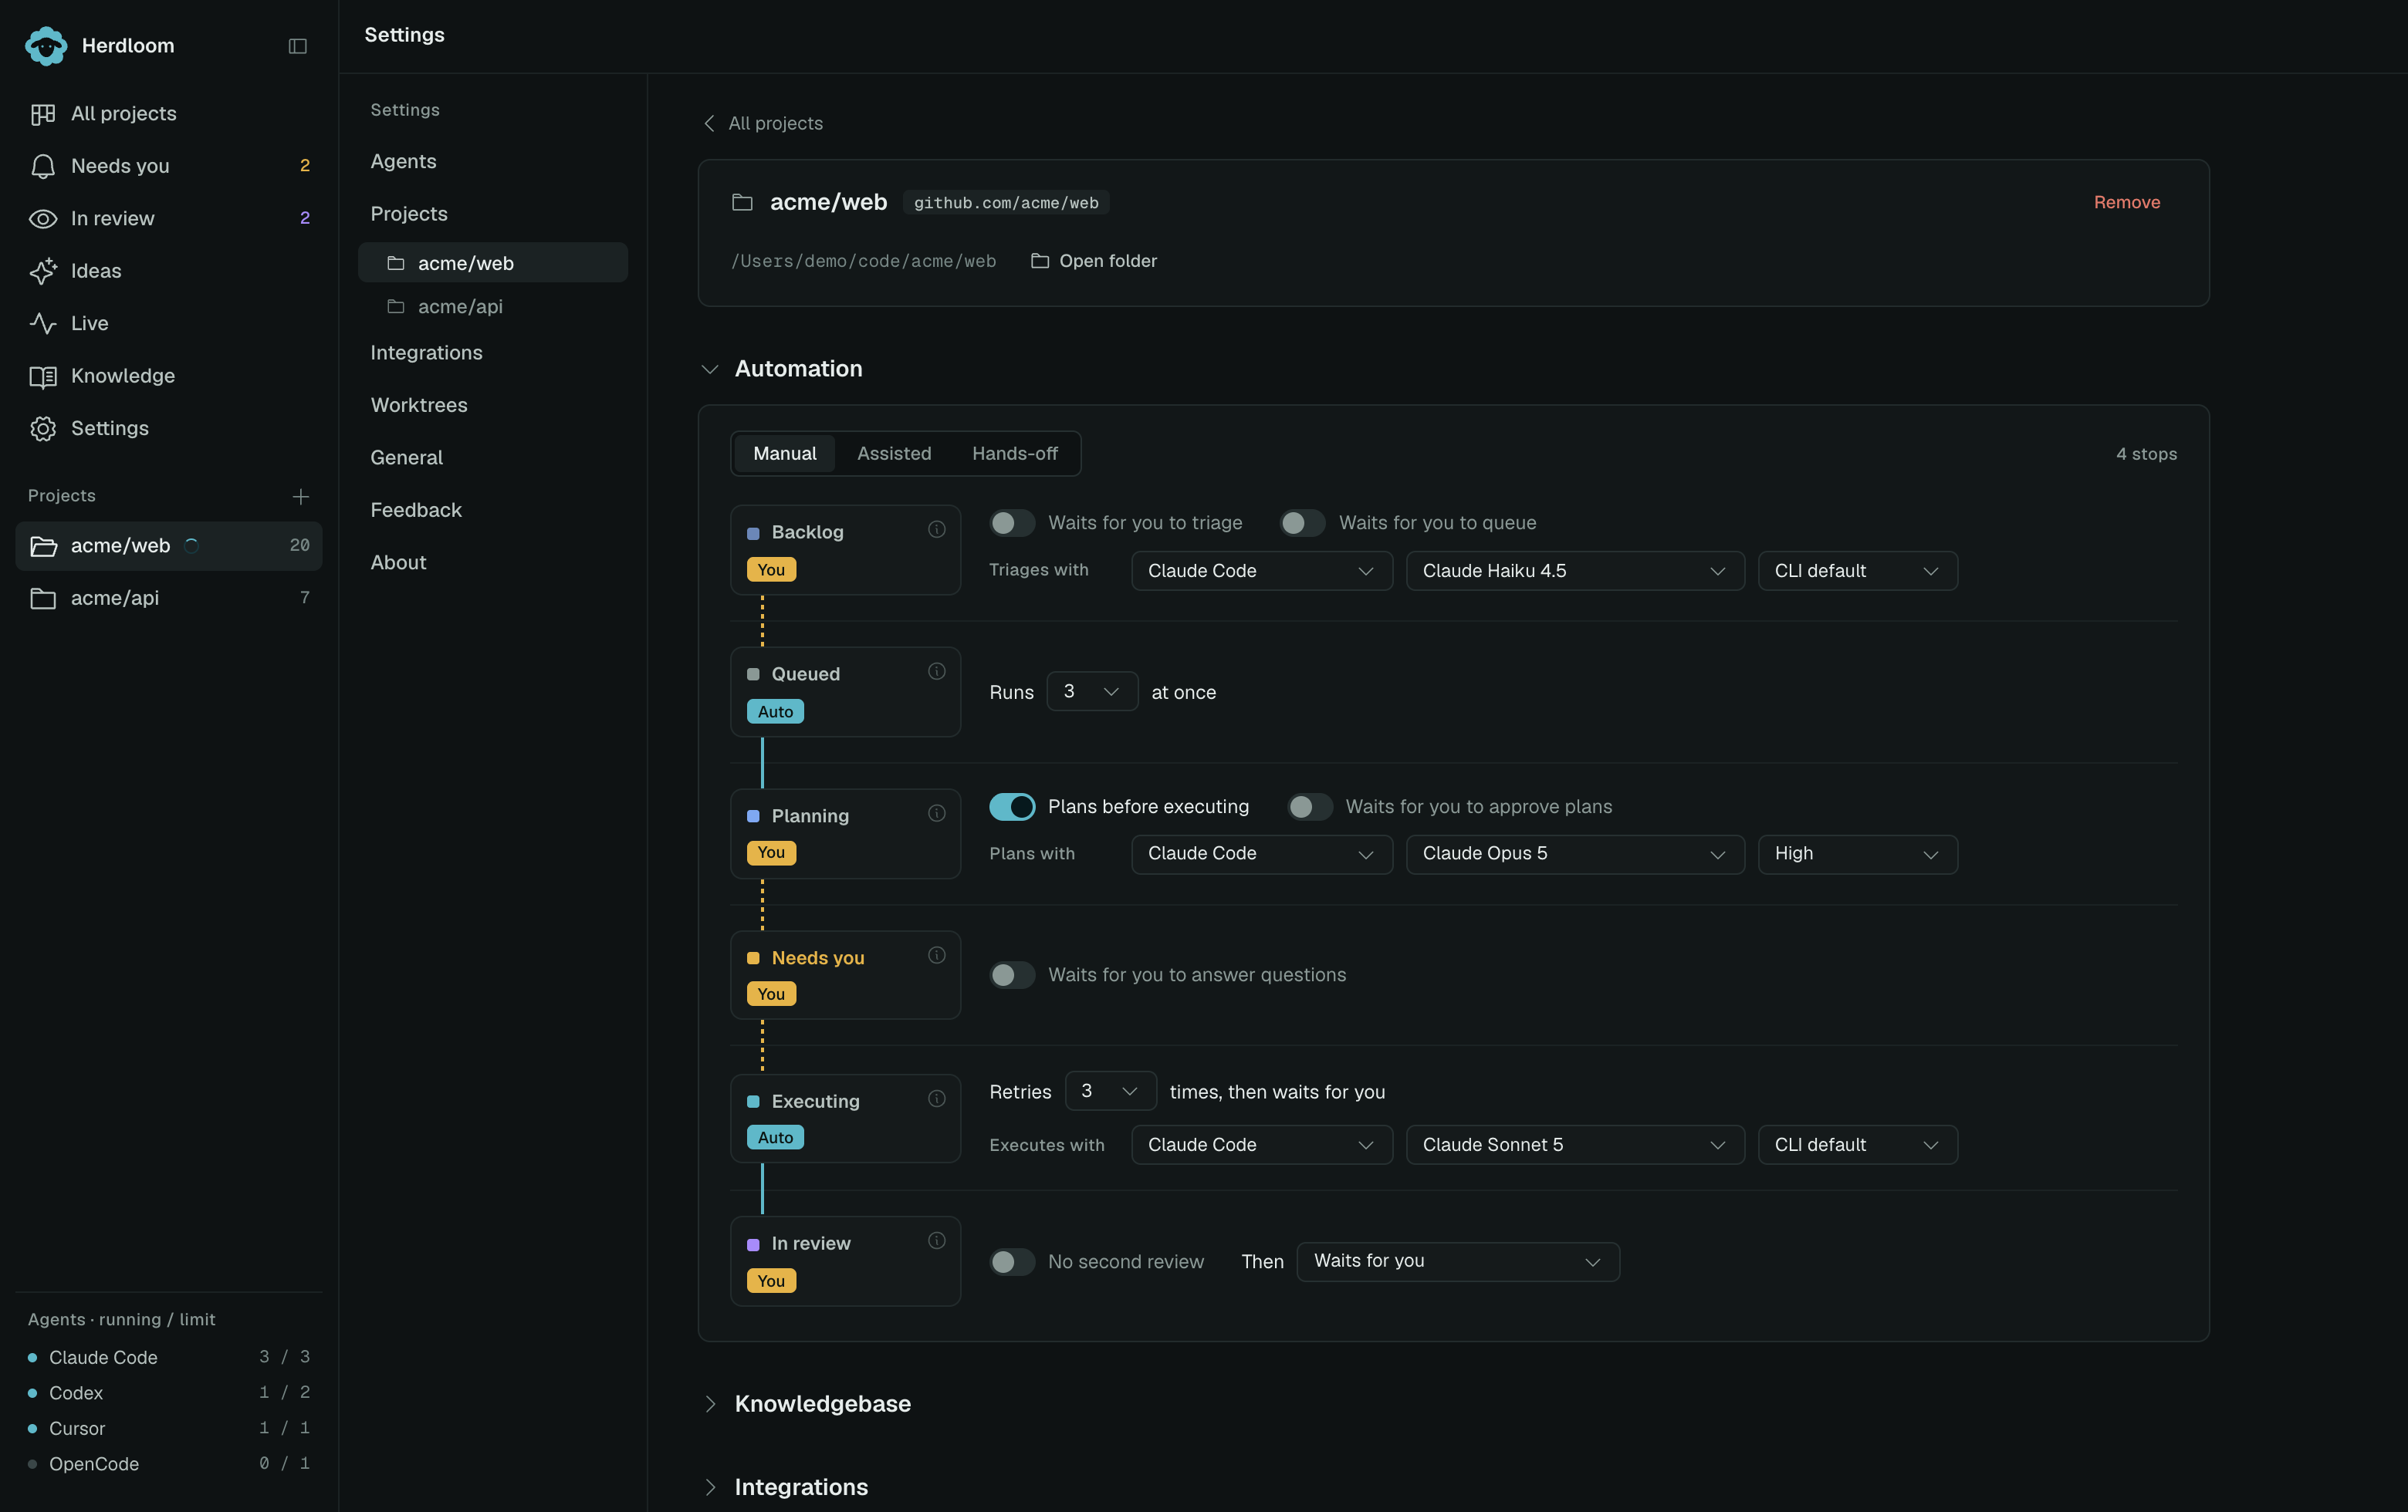Screen dimensions: 2408x1512
Task: Disable Plans before executing switch
Action: tap(1012, 806)
